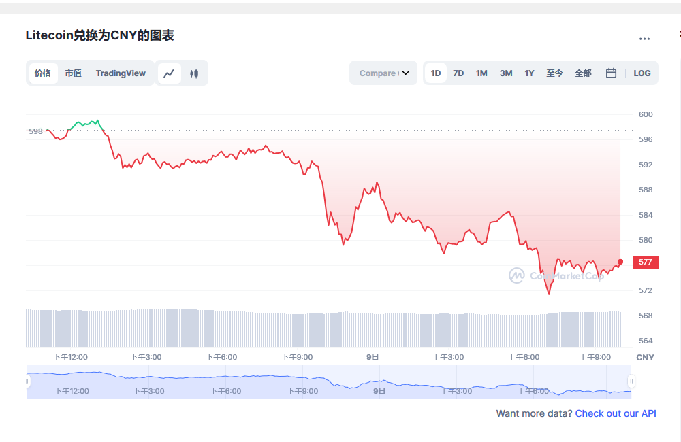Click the Check out our API link

tap(616, 413)
